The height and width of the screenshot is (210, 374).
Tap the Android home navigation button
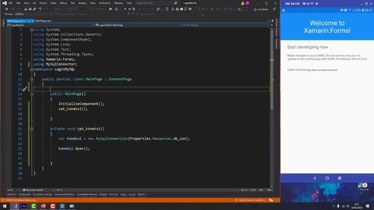pos(327,178)
